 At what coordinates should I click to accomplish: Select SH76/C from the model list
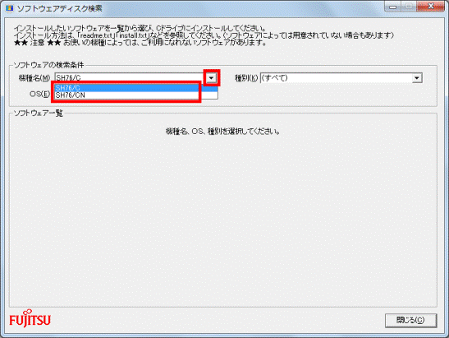point(136,88)
